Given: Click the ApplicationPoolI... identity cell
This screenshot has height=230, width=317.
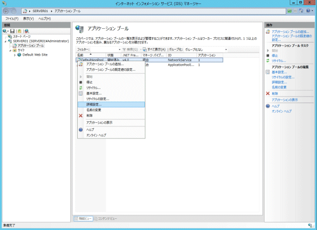Looking at the screenshot, I should point(181,65).
